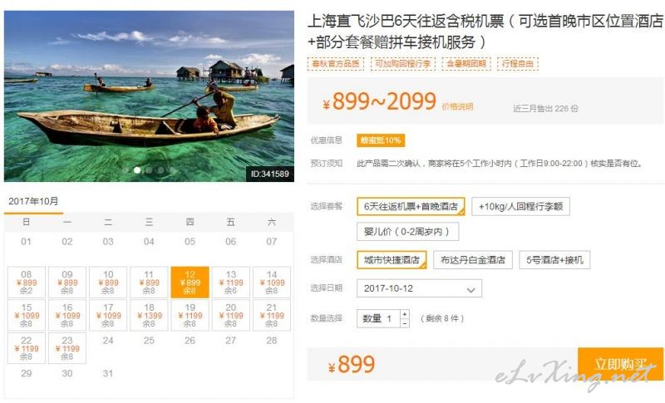Select the 婴儿价 (0-2周岁内) option
Viewport: 665px width, 403px height.
(407, 232)
